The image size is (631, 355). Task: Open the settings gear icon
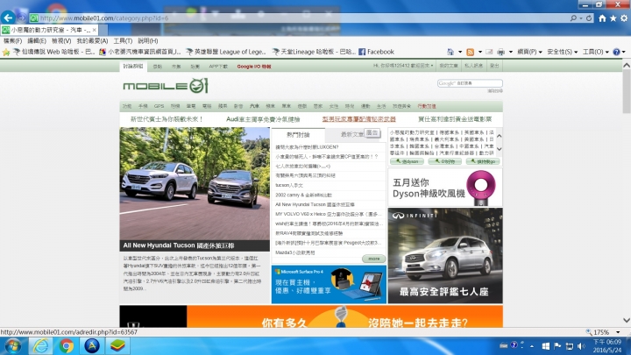[624, 18]
